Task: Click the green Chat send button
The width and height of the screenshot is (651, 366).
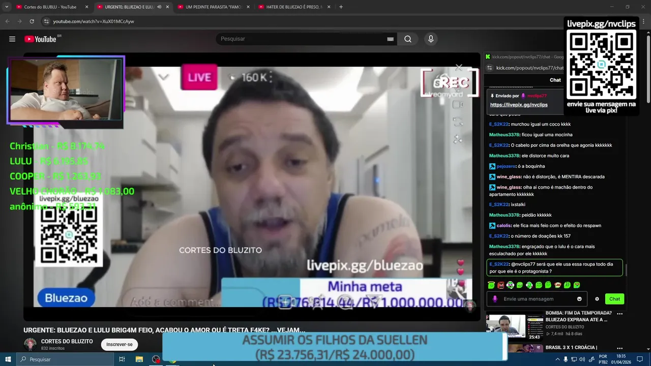Action: point(614,299)
